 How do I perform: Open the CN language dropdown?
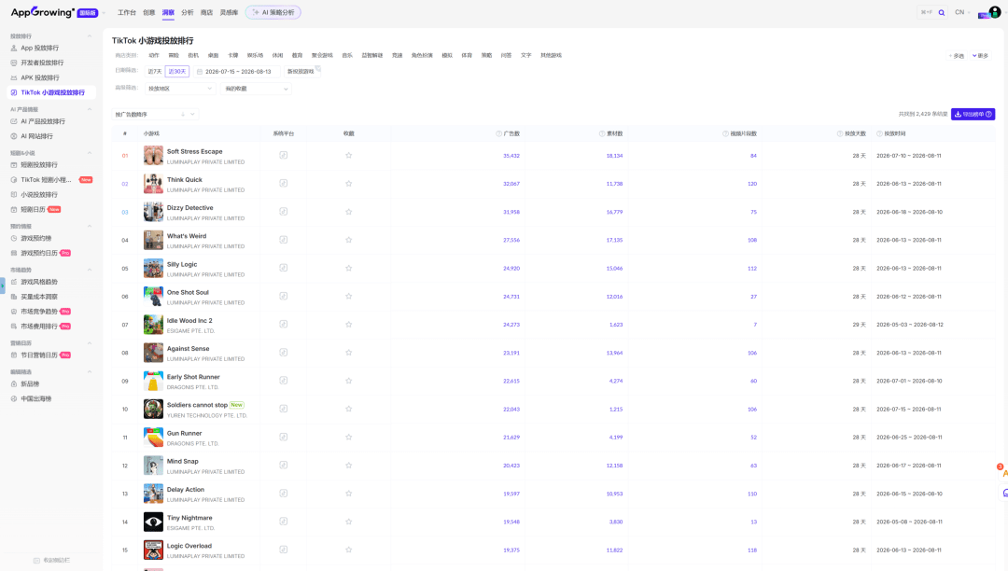[x=962, y=12]
